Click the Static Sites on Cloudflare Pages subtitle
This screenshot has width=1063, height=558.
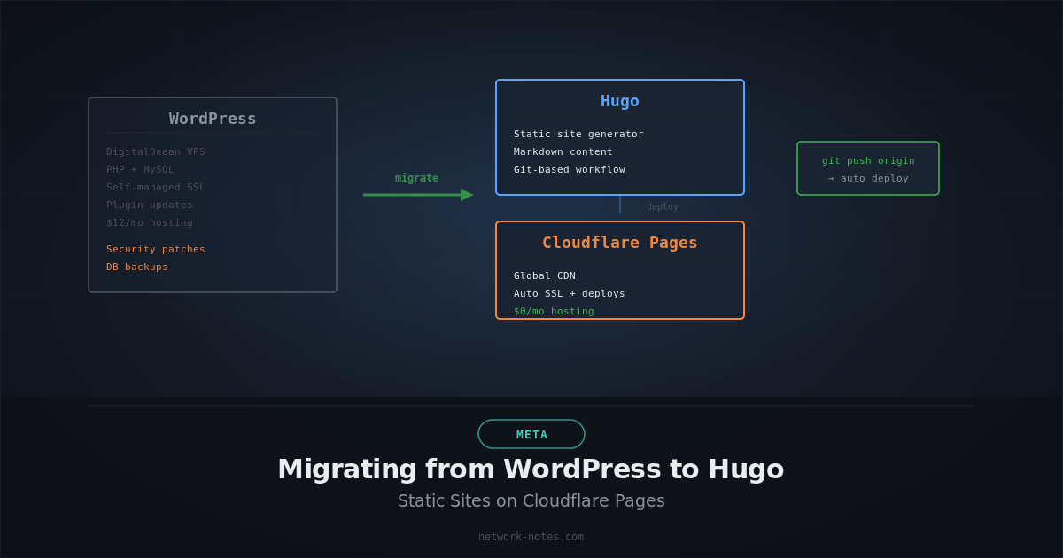tap(531, 500)
